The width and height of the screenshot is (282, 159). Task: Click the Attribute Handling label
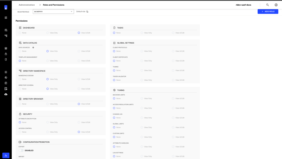(121, 143)
